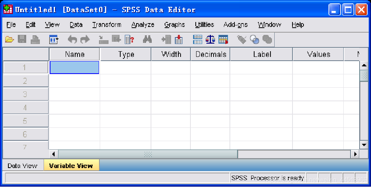Click the Undo arrow icon
The image size is (371, 187).
point(72,39)
